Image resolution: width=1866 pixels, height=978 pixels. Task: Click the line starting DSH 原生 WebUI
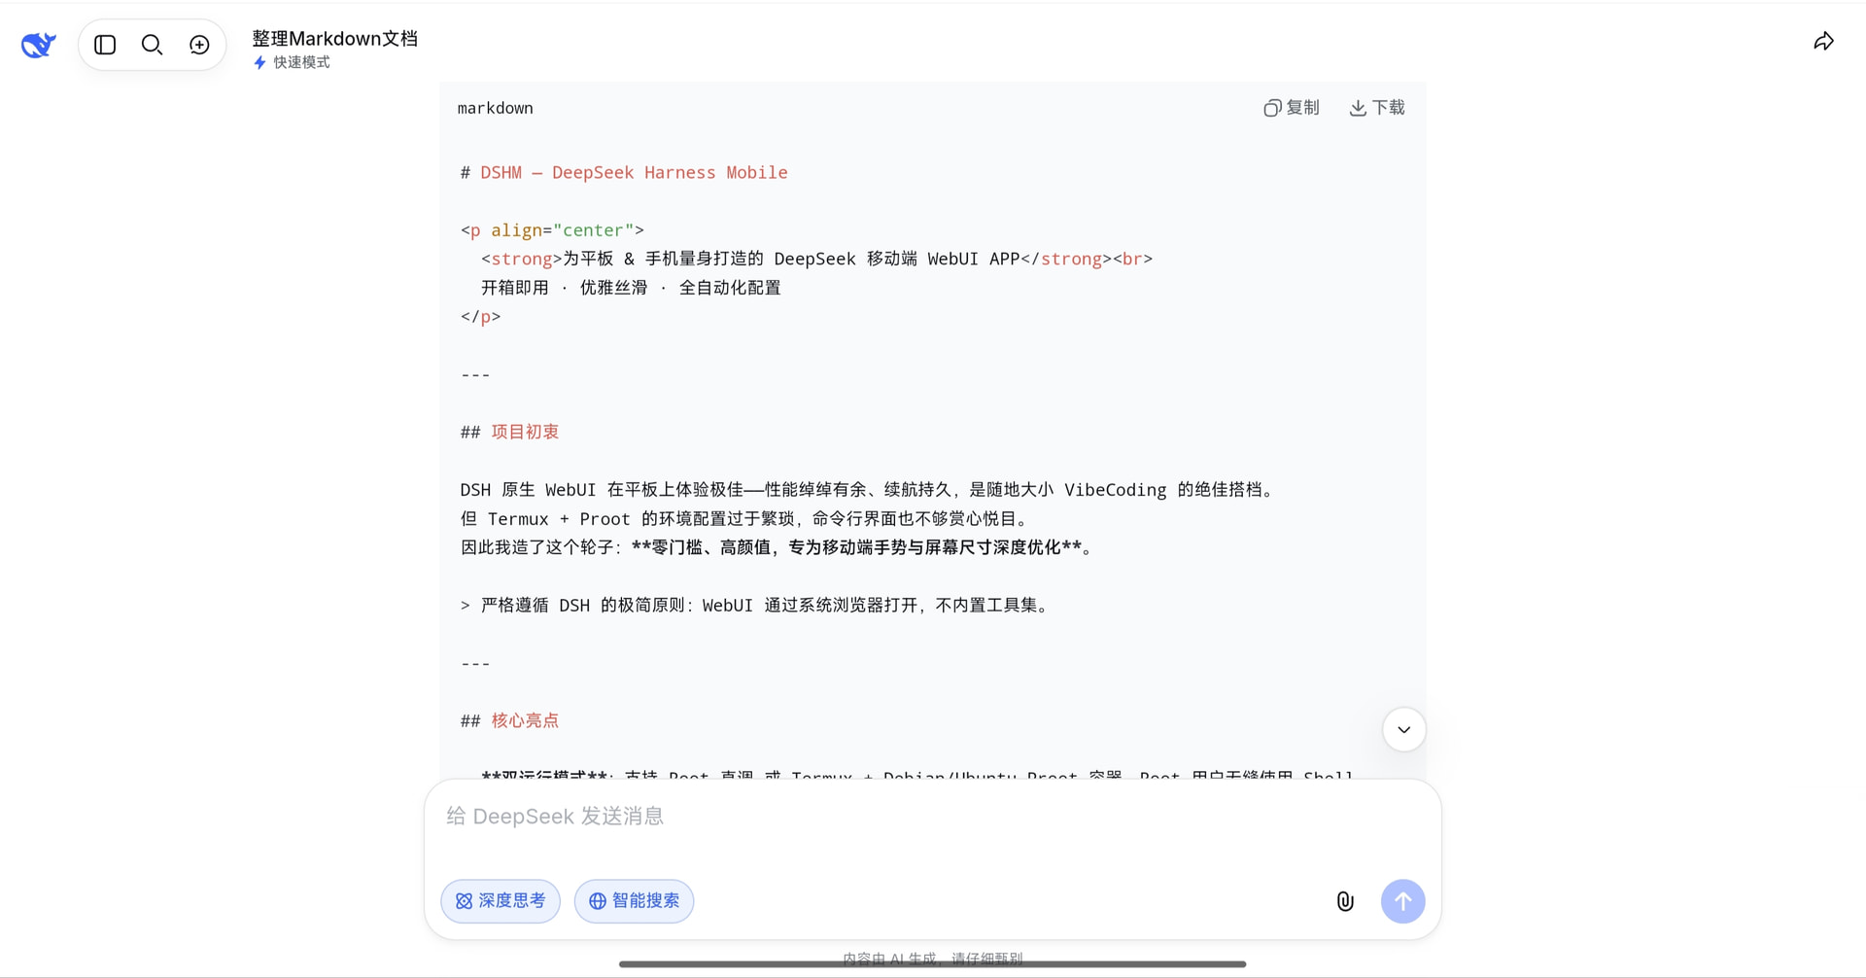(869, 490)
